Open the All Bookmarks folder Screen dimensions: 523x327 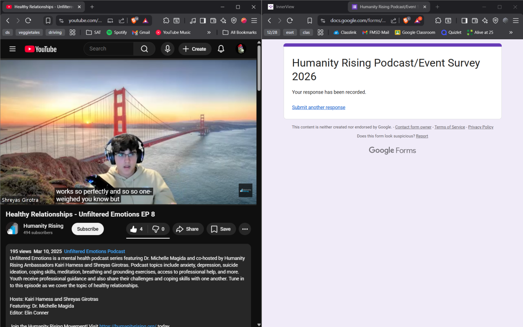(239, 32)
